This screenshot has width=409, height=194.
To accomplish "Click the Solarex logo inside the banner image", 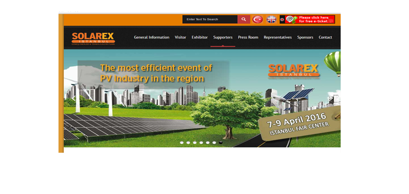I will (x=294, y=71).
